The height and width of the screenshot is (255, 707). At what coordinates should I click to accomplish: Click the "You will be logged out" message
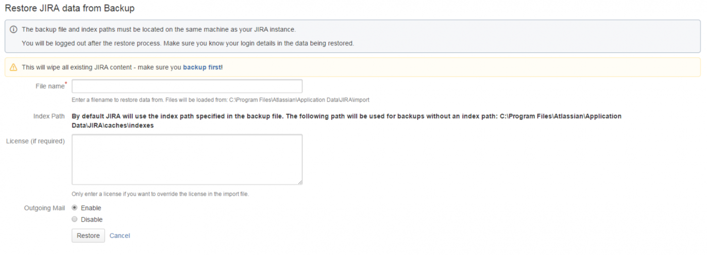click(187, 43)
